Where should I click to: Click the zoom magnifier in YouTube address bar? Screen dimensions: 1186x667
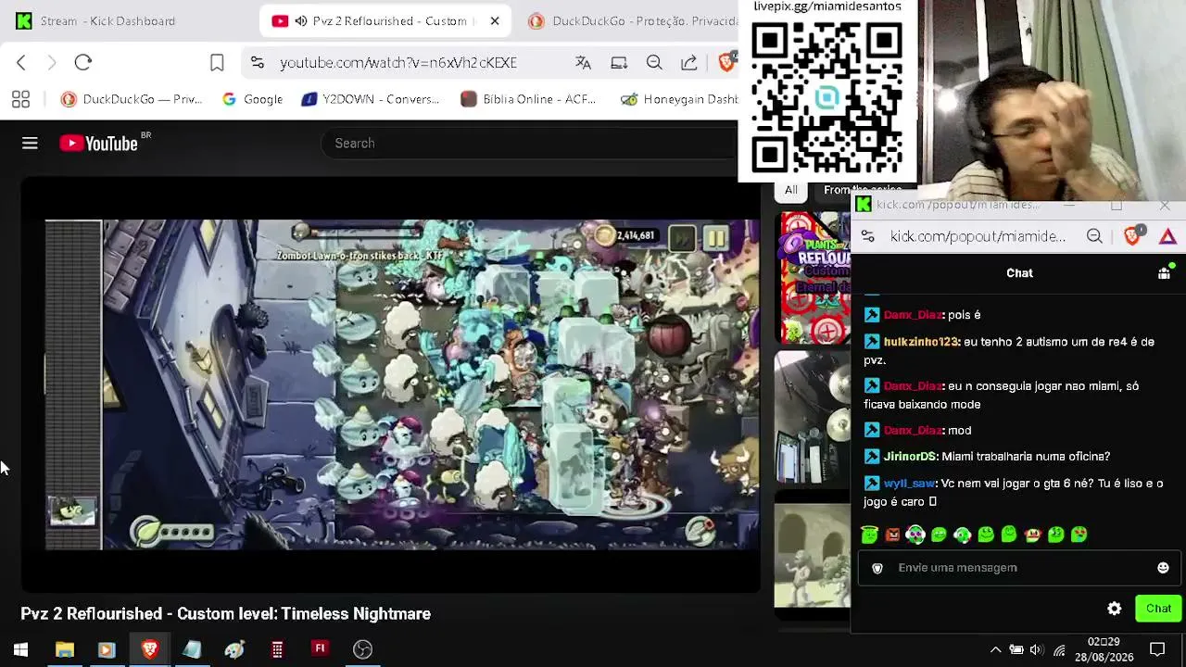coord(654,62)
